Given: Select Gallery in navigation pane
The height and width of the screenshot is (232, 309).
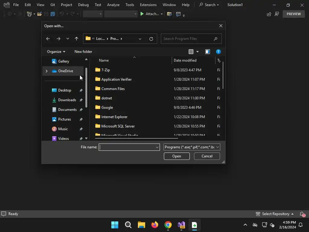Looking at the screenshot, I should tap(63, 61).
